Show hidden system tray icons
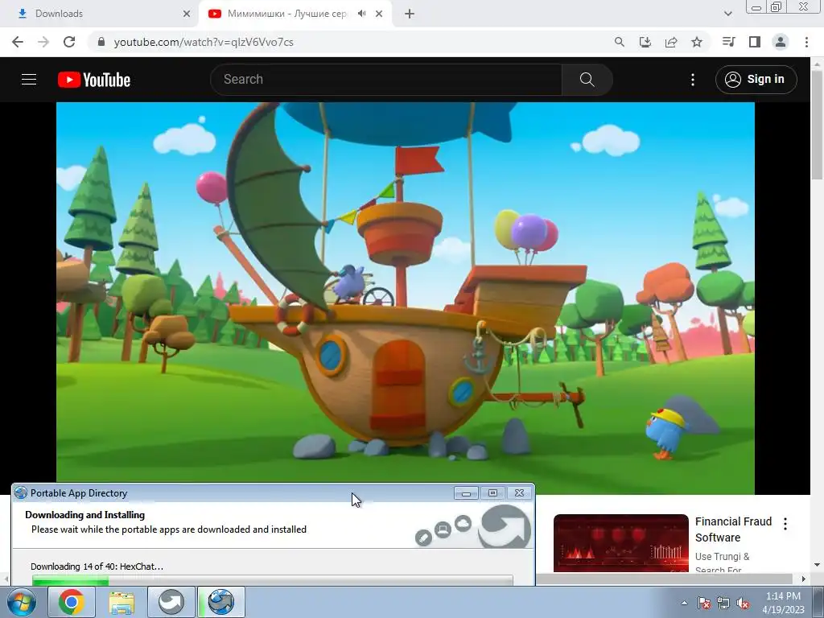 click(684, 603)
